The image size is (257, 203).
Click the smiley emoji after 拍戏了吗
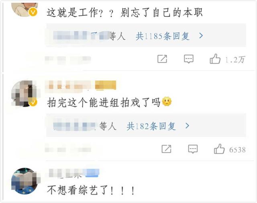click(167, 101)
